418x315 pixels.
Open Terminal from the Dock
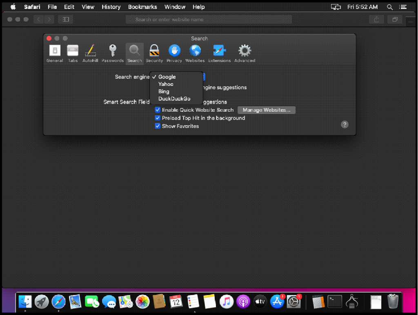335,302
